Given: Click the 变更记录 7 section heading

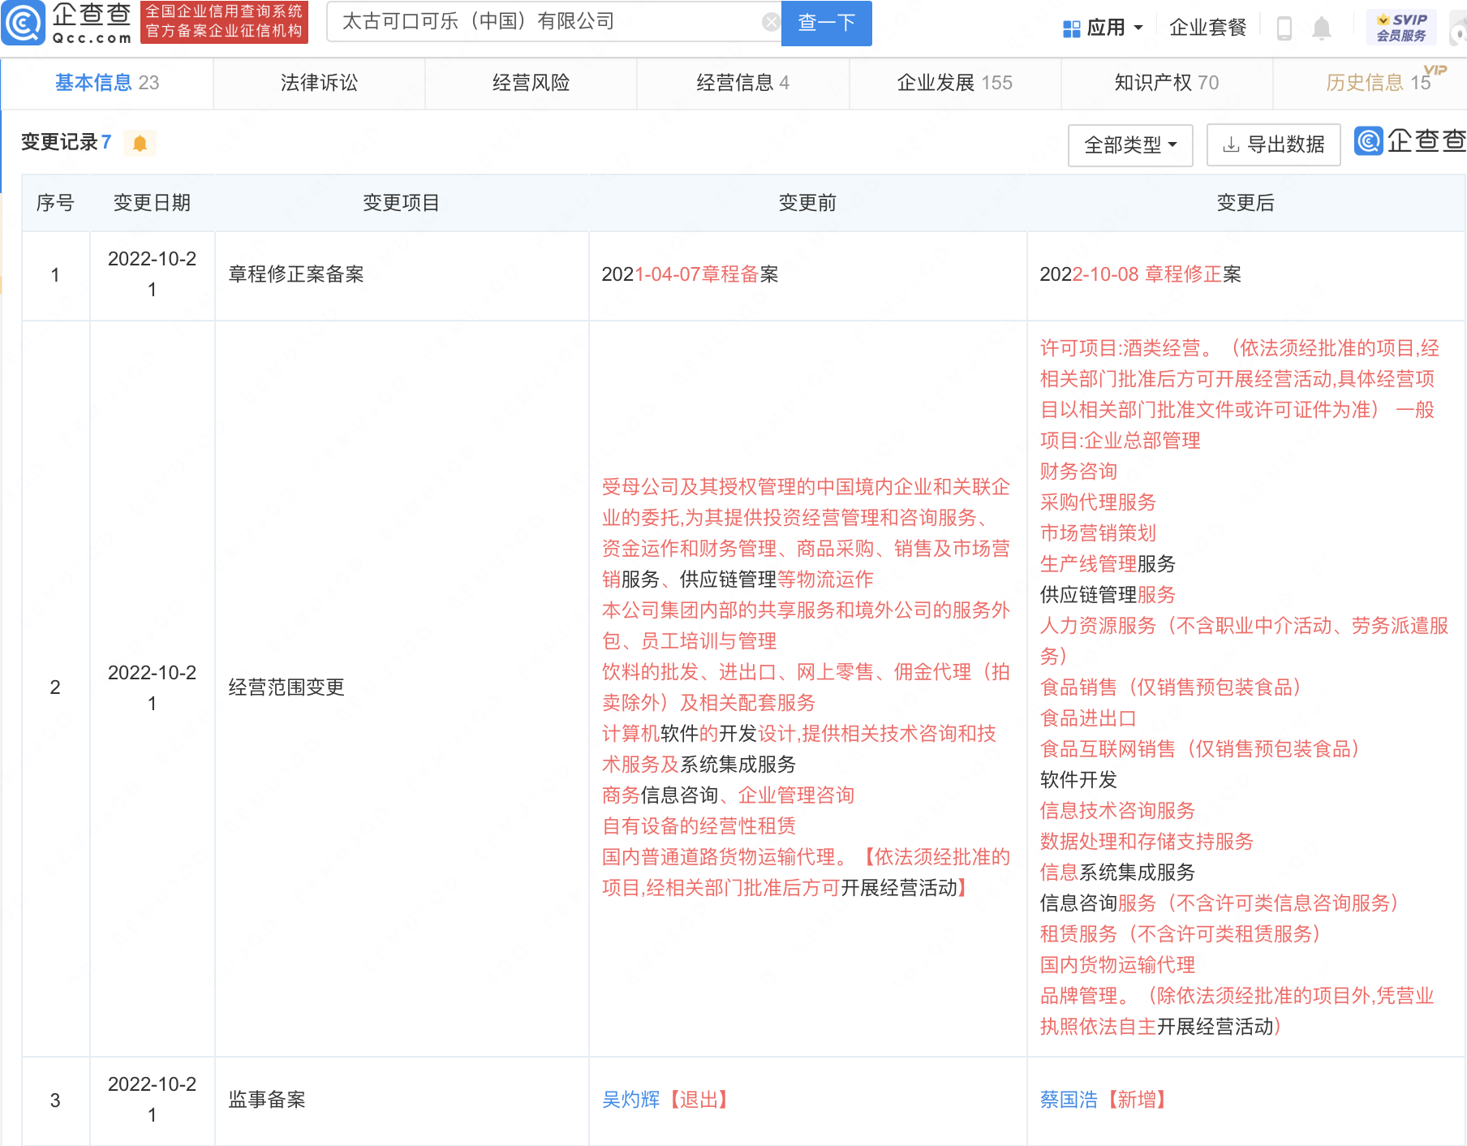Looking at the screenshot, I should coord(66,143).
